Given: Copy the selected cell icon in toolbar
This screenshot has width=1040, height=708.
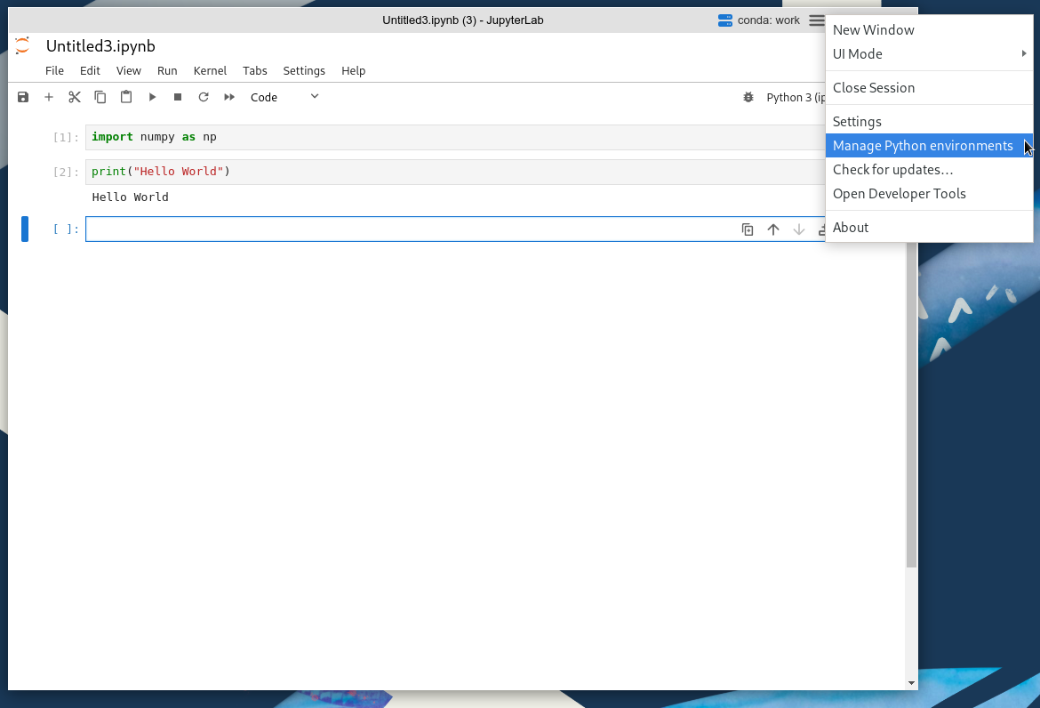Looking at the screenshot, I should pyautogui.click(x=100, y=97).
